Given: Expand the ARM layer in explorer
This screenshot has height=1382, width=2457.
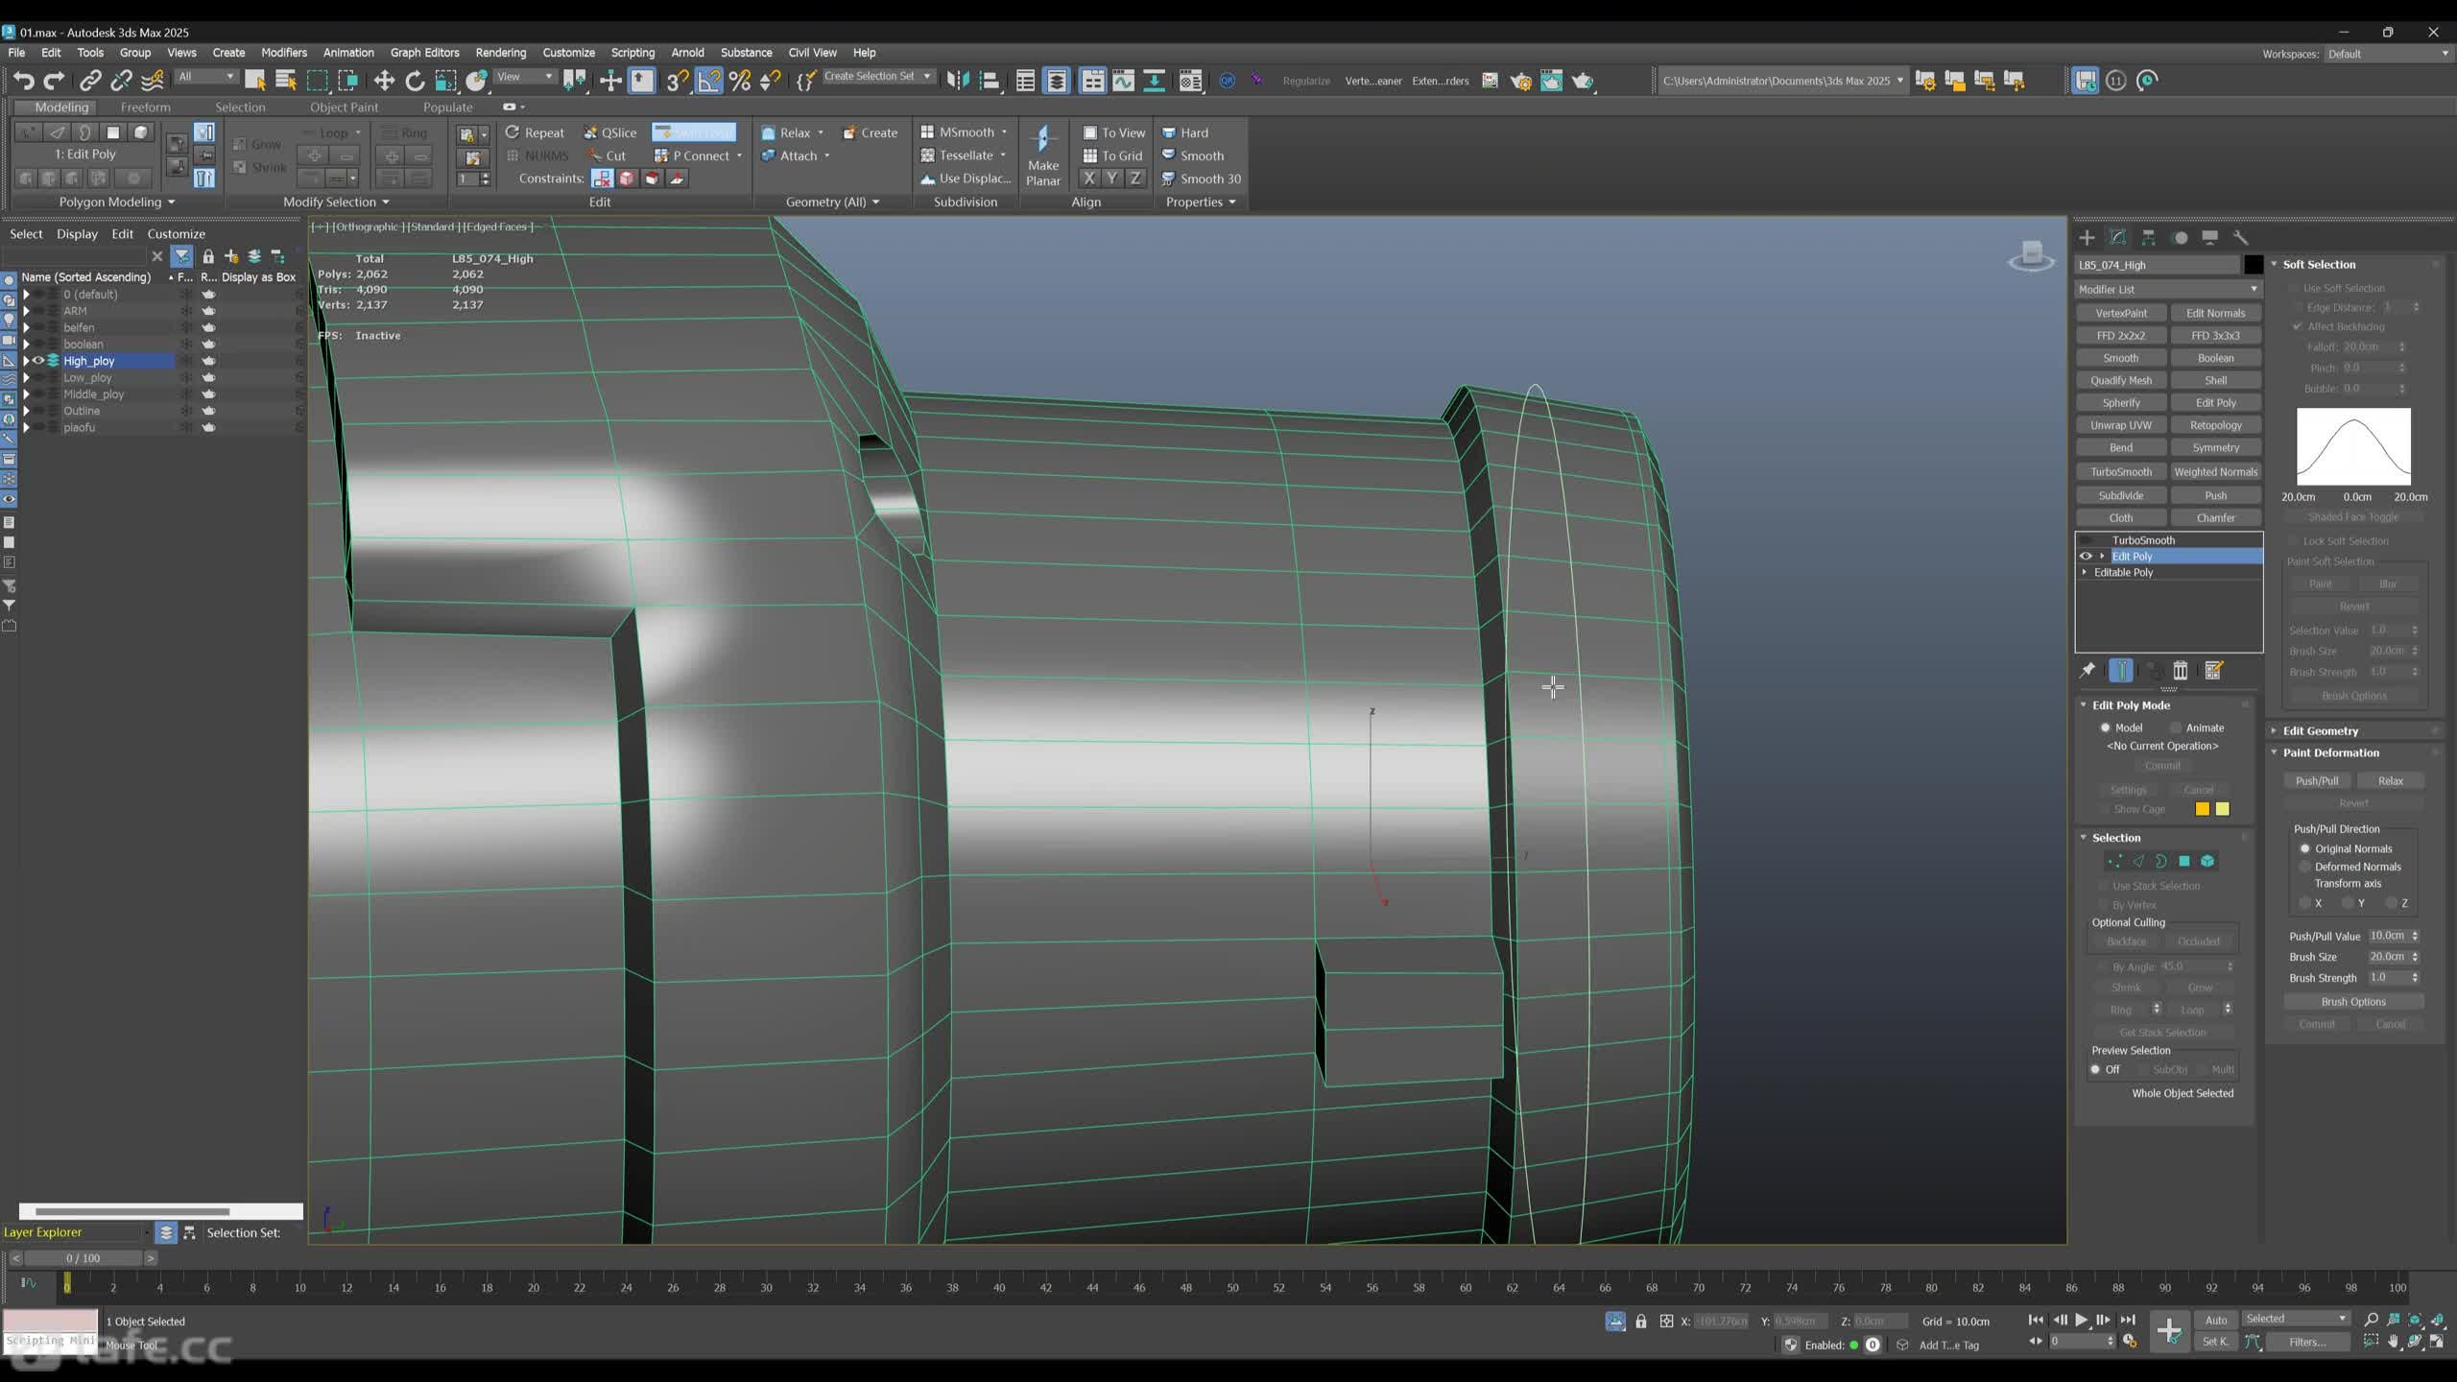Looking at the screenshot, I should click(x=27, y=311).
